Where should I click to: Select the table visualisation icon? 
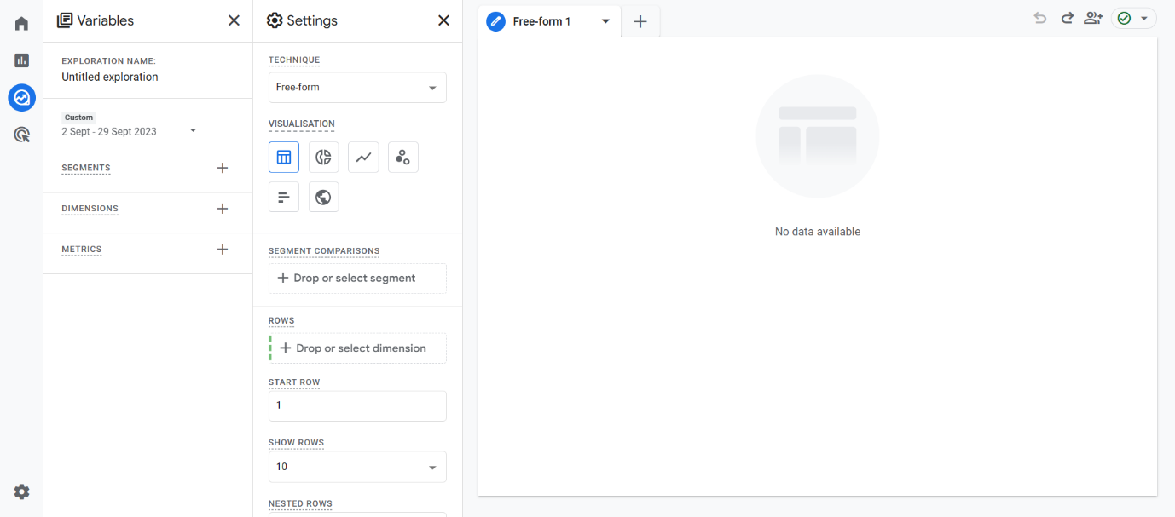point(284,158)
